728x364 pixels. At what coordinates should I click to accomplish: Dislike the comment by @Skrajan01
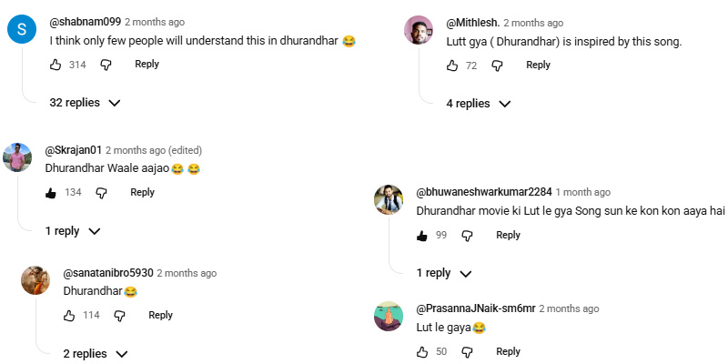click(x=101, y=193)
